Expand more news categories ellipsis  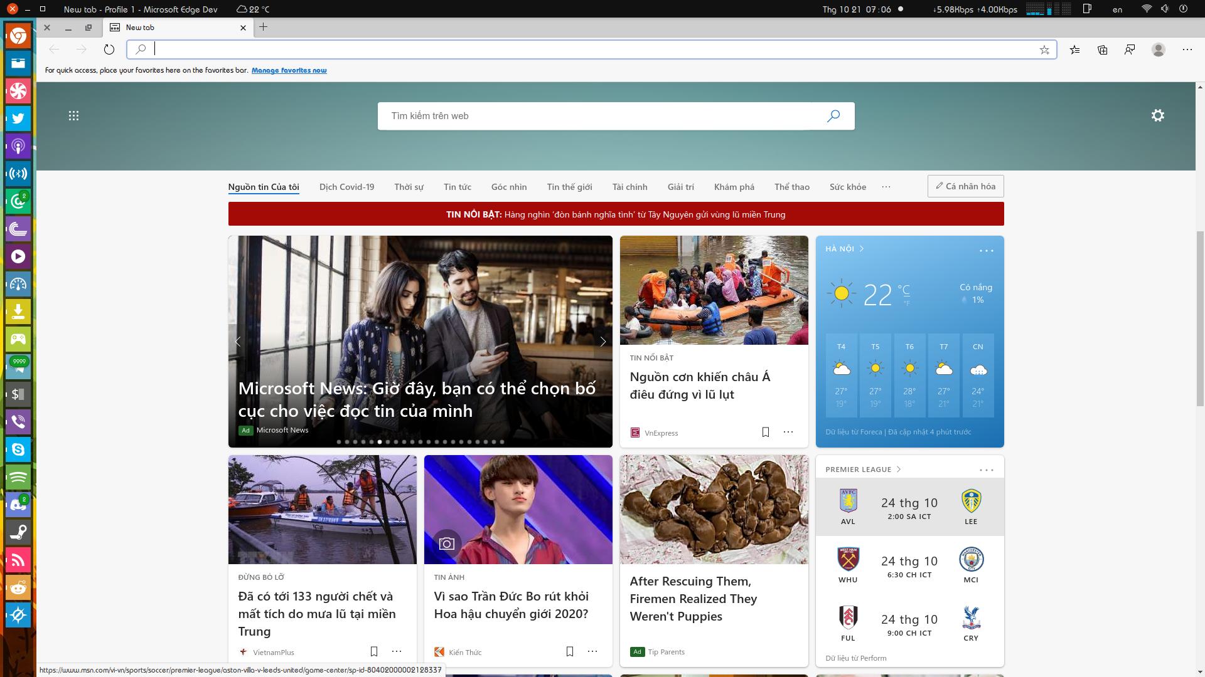click(x=886, y=187)
